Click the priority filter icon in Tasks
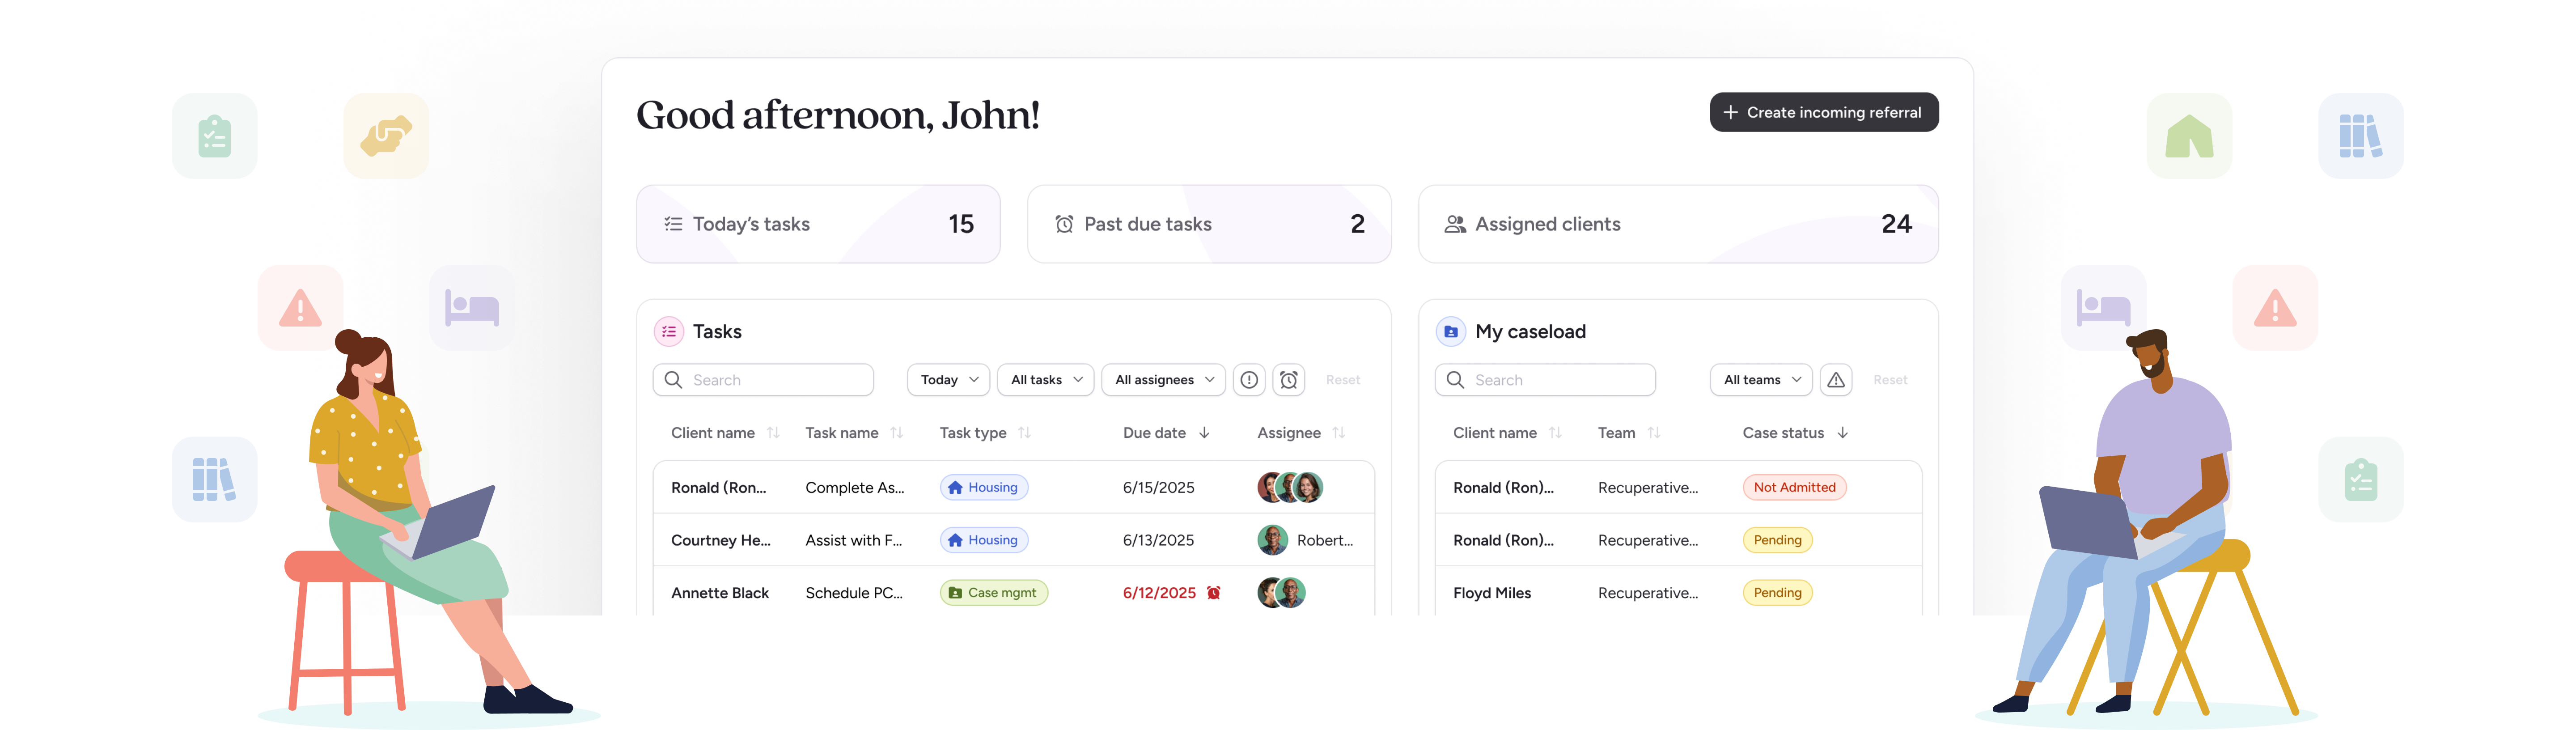 coord(1249,380)
